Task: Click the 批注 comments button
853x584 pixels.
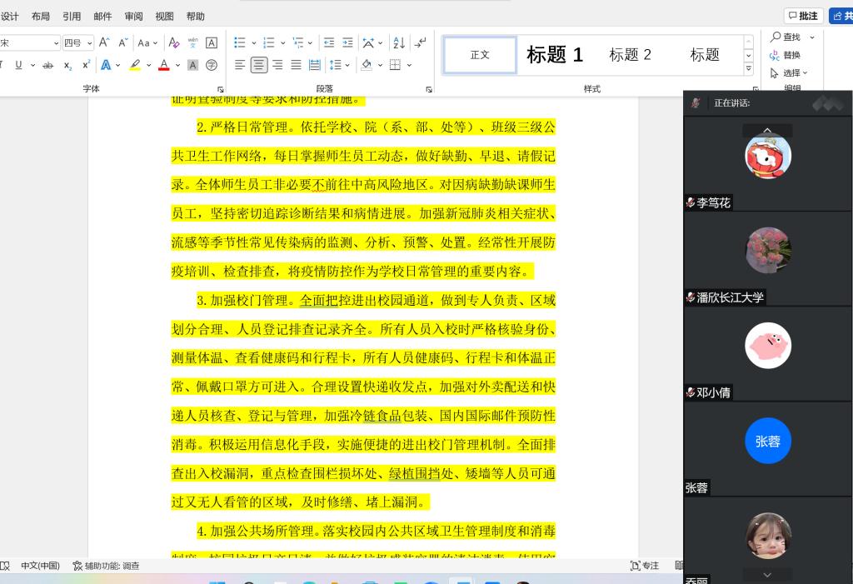Action: point(803,16)
